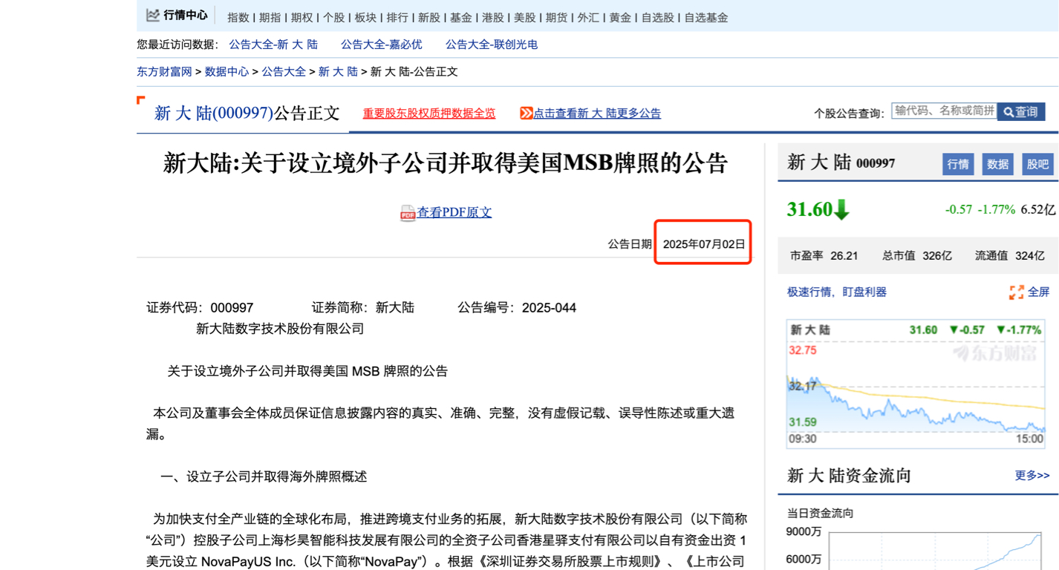Open the 期权 menu item
Viewport: 1059px width, 570px height.
click(302, 17)
